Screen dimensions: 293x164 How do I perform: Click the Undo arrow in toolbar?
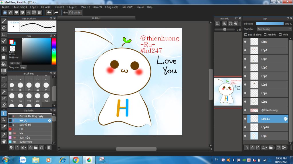click(49, 13)
